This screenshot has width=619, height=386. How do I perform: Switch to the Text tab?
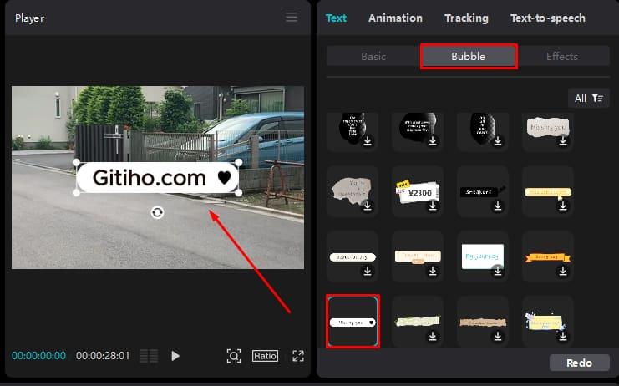[x=336, y=18]
